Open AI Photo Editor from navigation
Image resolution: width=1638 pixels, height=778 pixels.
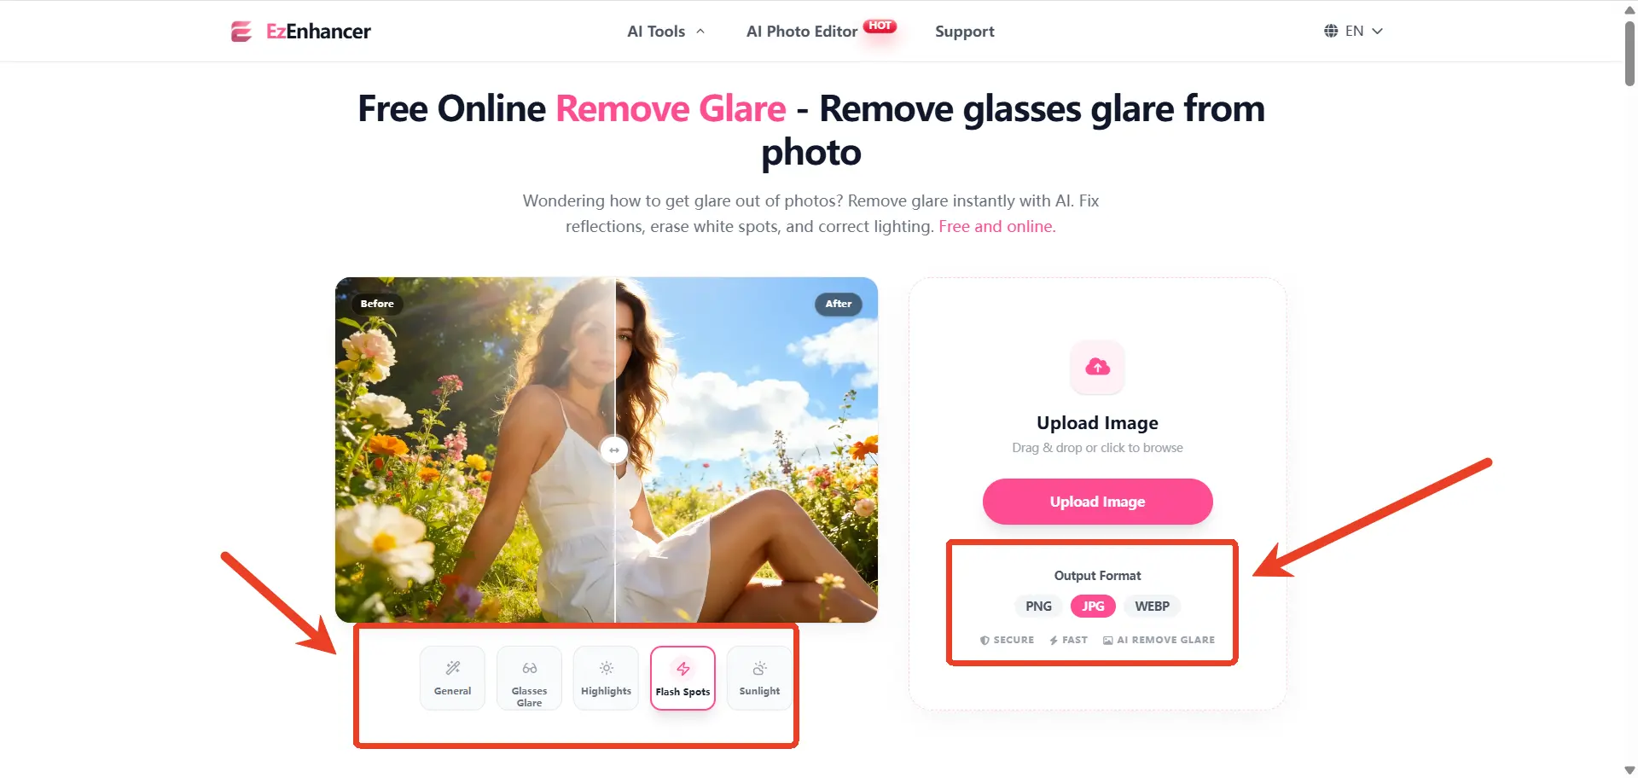coord(802,32)
